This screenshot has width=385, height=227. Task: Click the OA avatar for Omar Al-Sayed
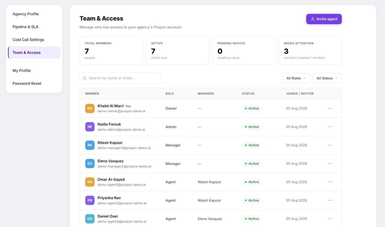pos(90,182)
